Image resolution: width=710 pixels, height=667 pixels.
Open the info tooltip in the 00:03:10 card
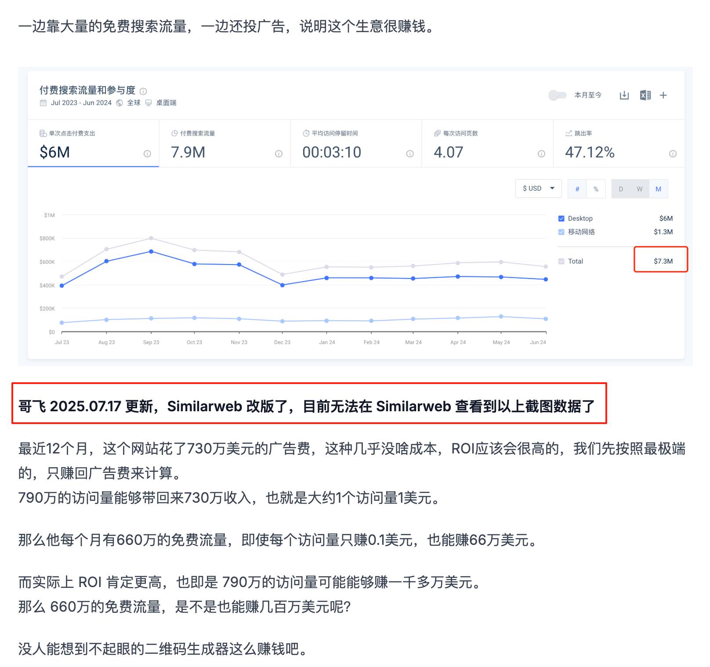[x=410, y=154]
